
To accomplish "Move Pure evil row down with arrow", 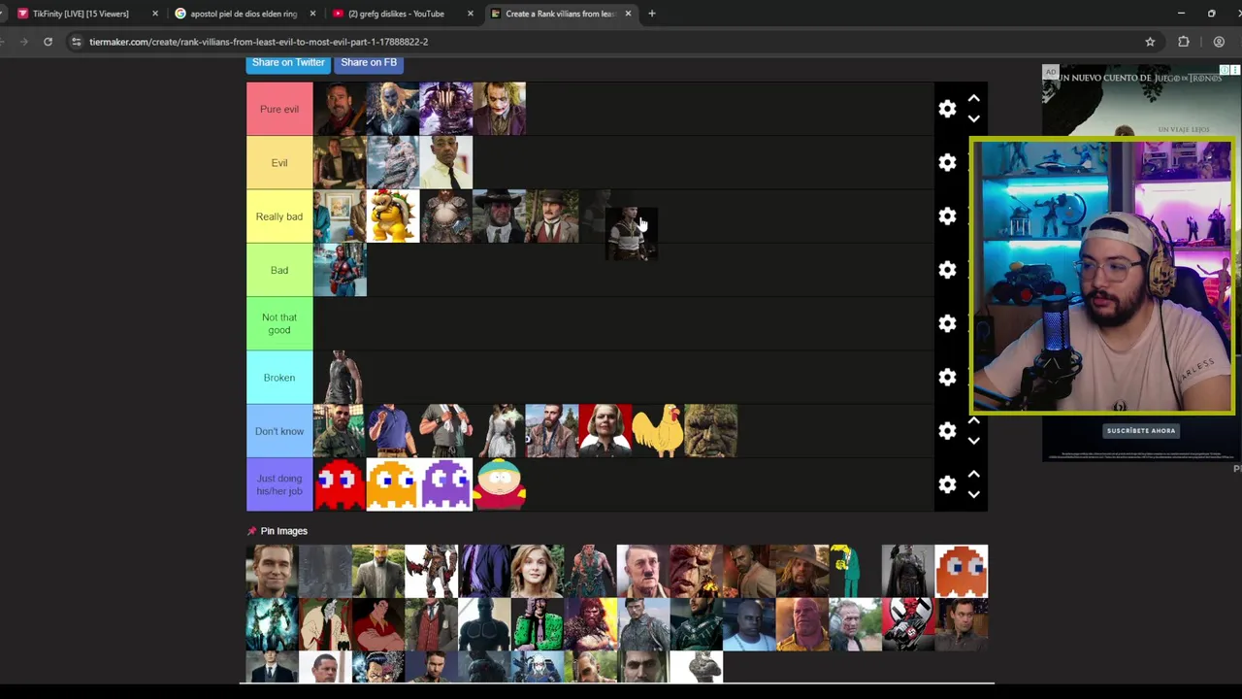I will coord(973,118).
